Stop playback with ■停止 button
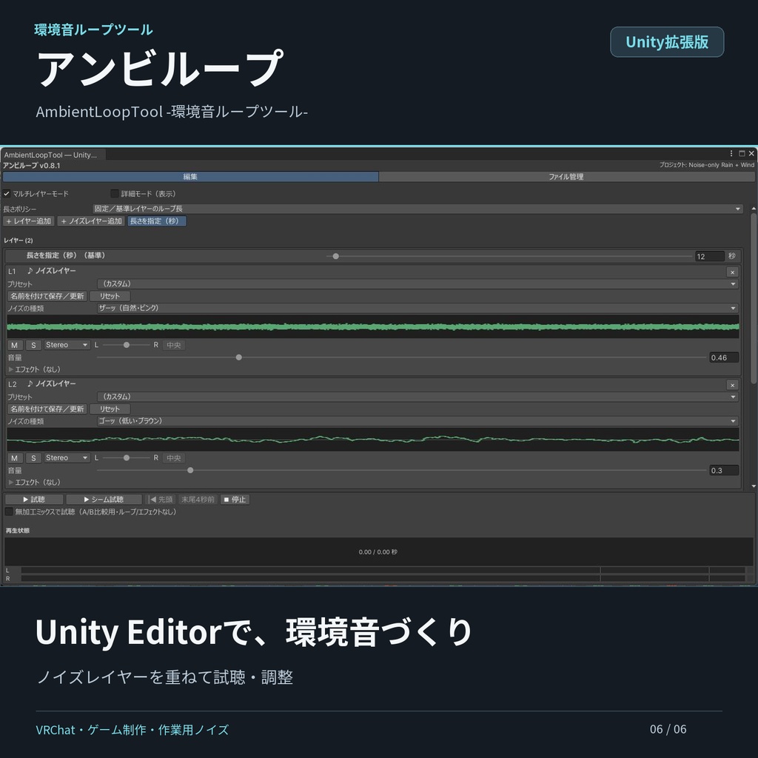Image resolution: width=758 pixels, height=758 pixels. 235,500
